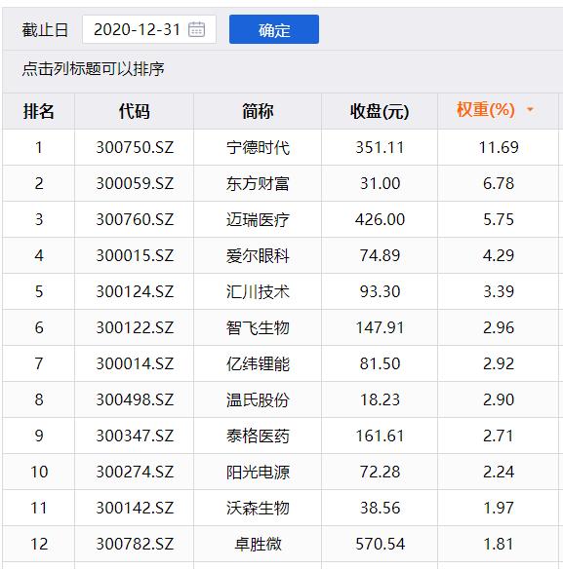
Task: Select stock name 智飞生物
Action: click(x=258, y=328)
